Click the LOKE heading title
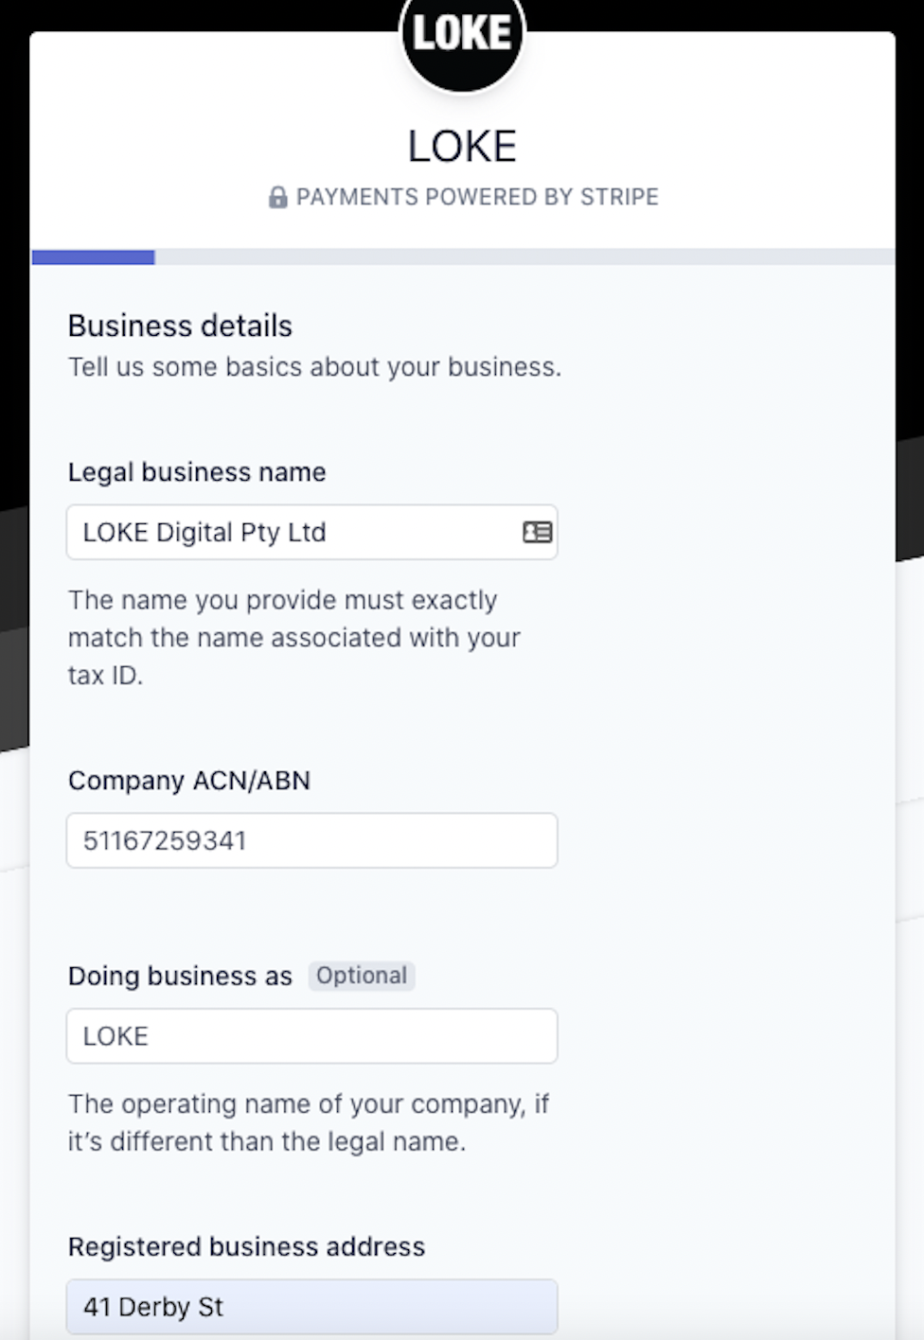Viewport: 924px width, 1340px height. point(462,147)
